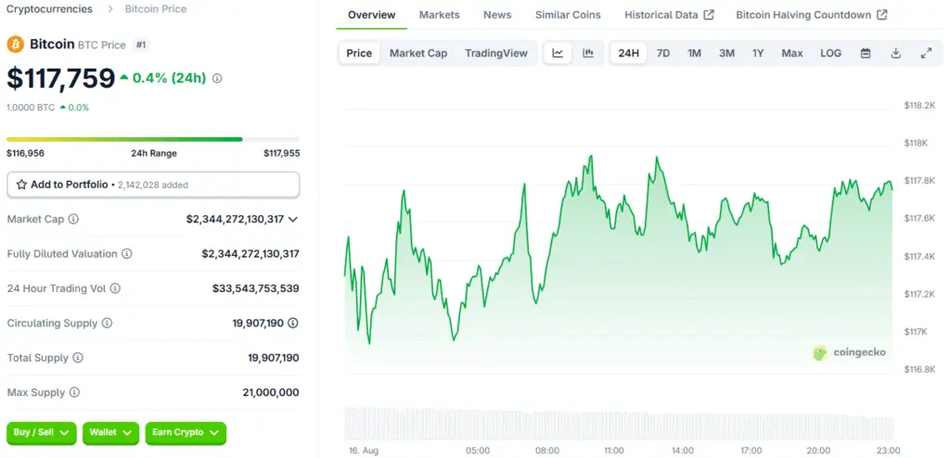Download chart data icon
The width and height of the screenshot is (950, 458).
coord(896,54)
